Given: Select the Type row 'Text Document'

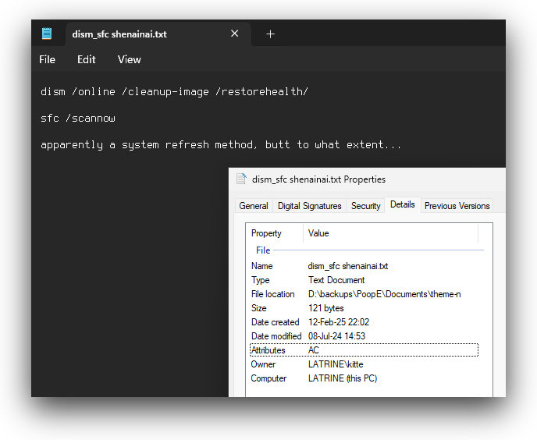Looking at the screenshot, I should pyautogui.click(x=336, y=280).
